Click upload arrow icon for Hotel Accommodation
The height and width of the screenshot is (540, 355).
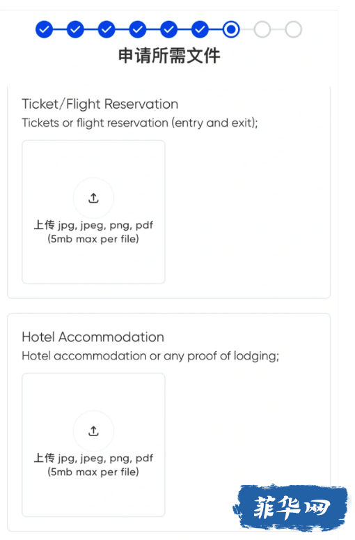pos(93,431)
